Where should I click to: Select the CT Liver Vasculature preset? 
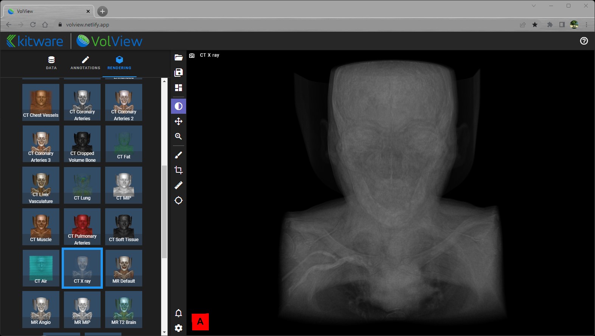[41, 185]
